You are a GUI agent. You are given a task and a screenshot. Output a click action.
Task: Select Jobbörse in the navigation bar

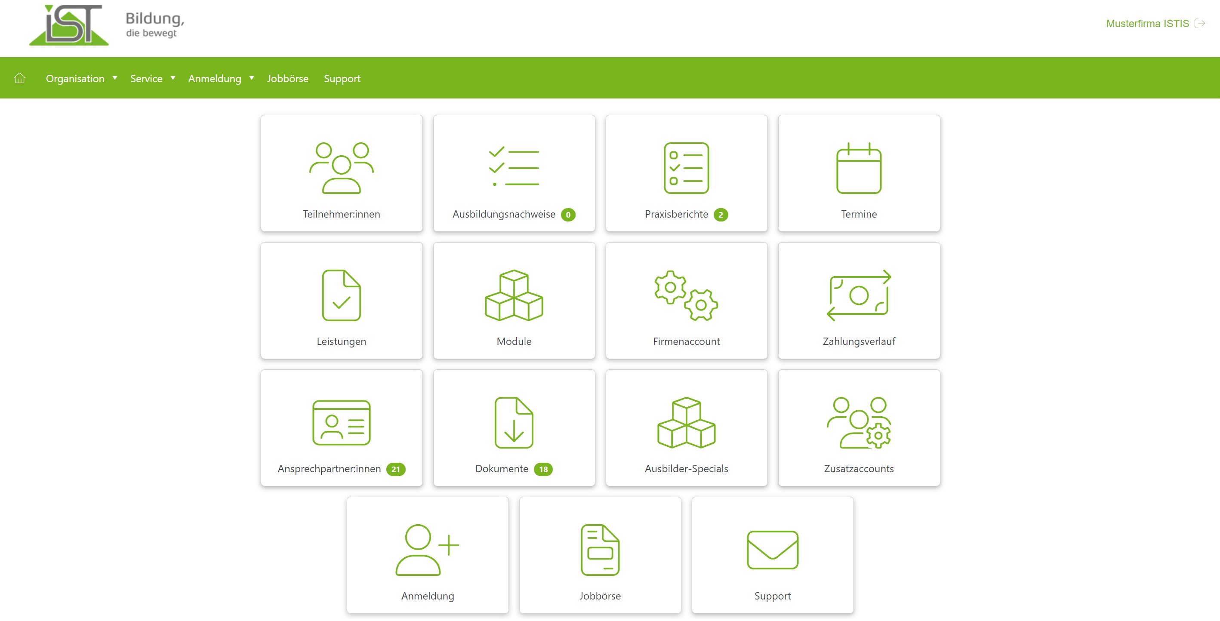coord(287,79)
